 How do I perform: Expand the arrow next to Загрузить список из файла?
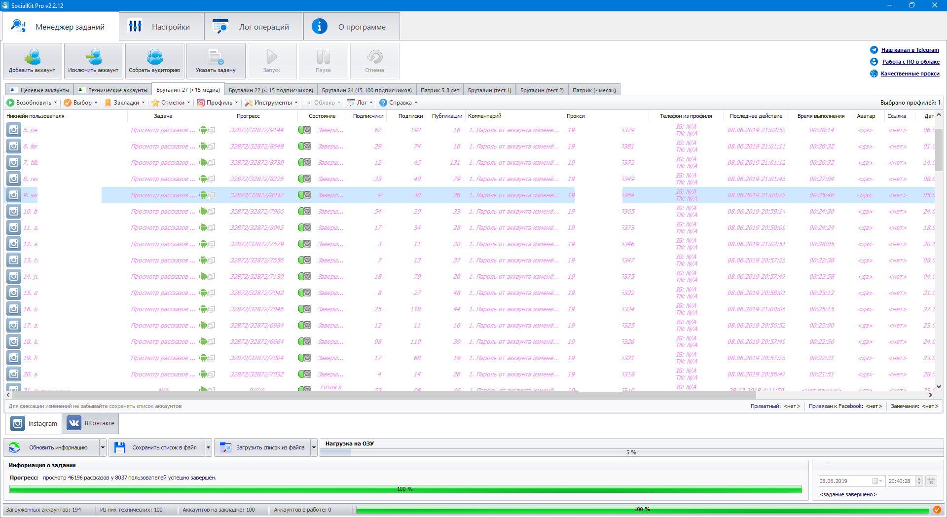314,447
